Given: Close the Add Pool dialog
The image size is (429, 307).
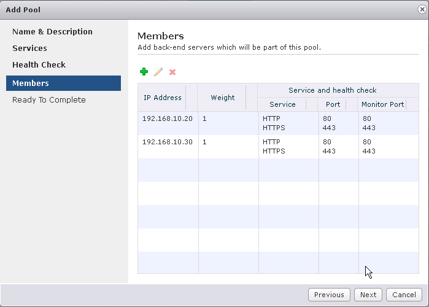Looking at the screenshot, I should 422,10.
